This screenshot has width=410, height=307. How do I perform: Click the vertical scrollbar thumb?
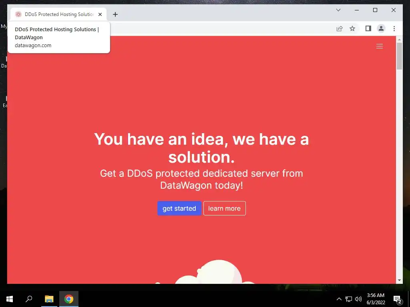399,56
